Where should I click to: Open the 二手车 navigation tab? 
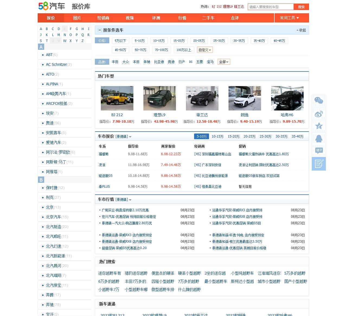tap(208, 18)
